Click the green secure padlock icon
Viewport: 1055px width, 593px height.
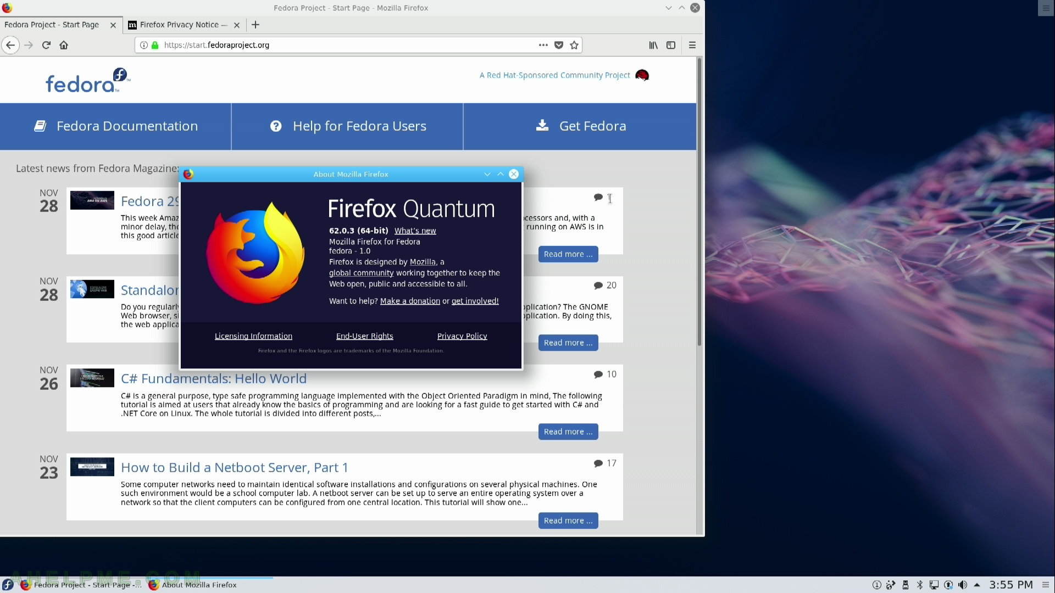coord(155,45)
